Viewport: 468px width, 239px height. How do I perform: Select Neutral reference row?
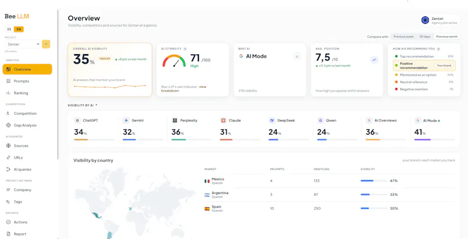pos(424,82)
